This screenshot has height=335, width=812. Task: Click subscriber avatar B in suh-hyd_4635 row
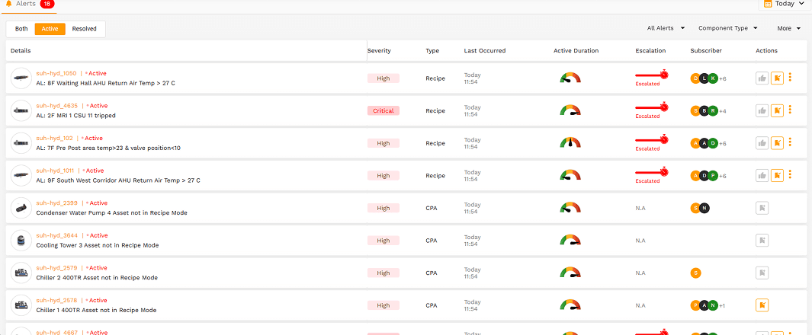pos(704,110)
